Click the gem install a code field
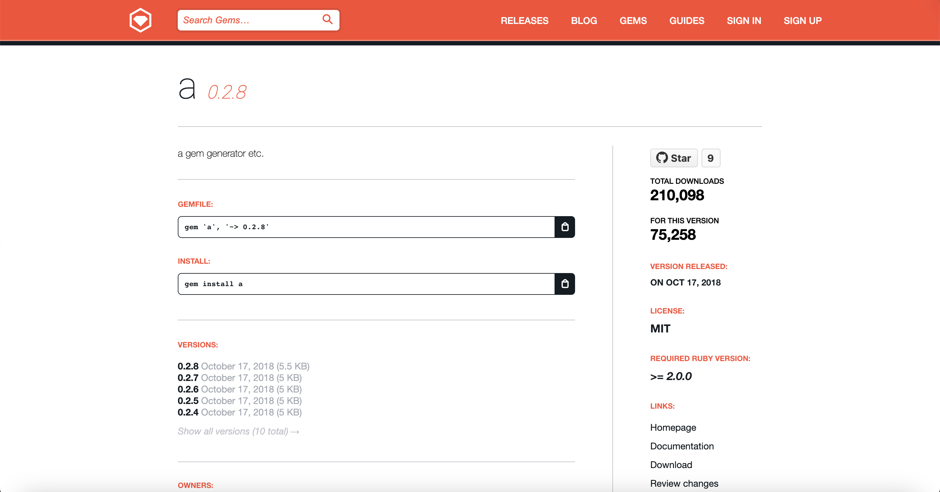 [x=366, y=284]
